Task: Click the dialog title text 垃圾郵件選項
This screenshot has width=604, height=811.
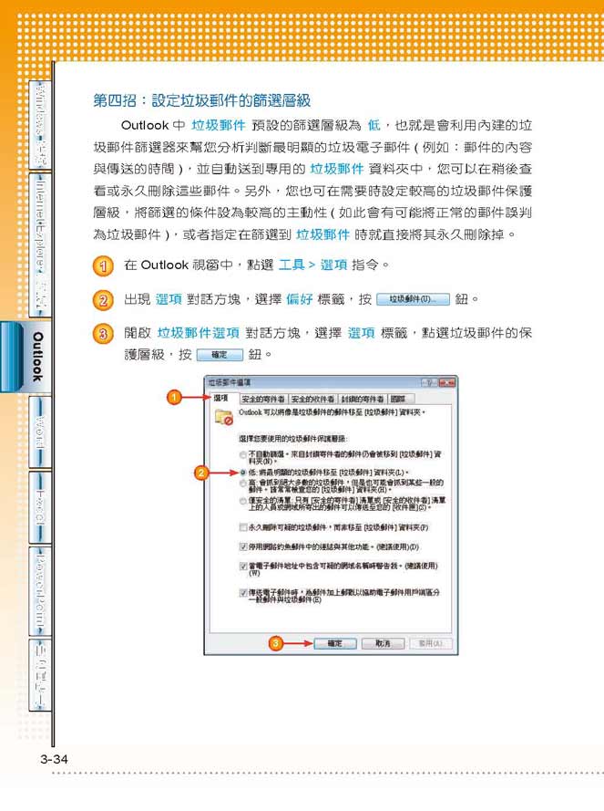Action: [229, 383]
